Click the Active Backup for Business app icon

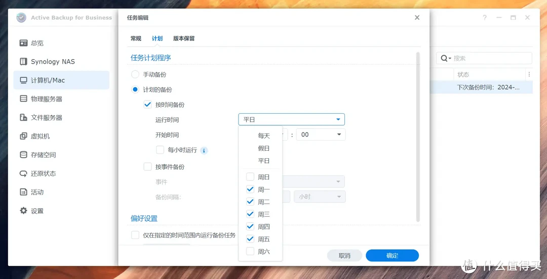(x=22, y=17)
